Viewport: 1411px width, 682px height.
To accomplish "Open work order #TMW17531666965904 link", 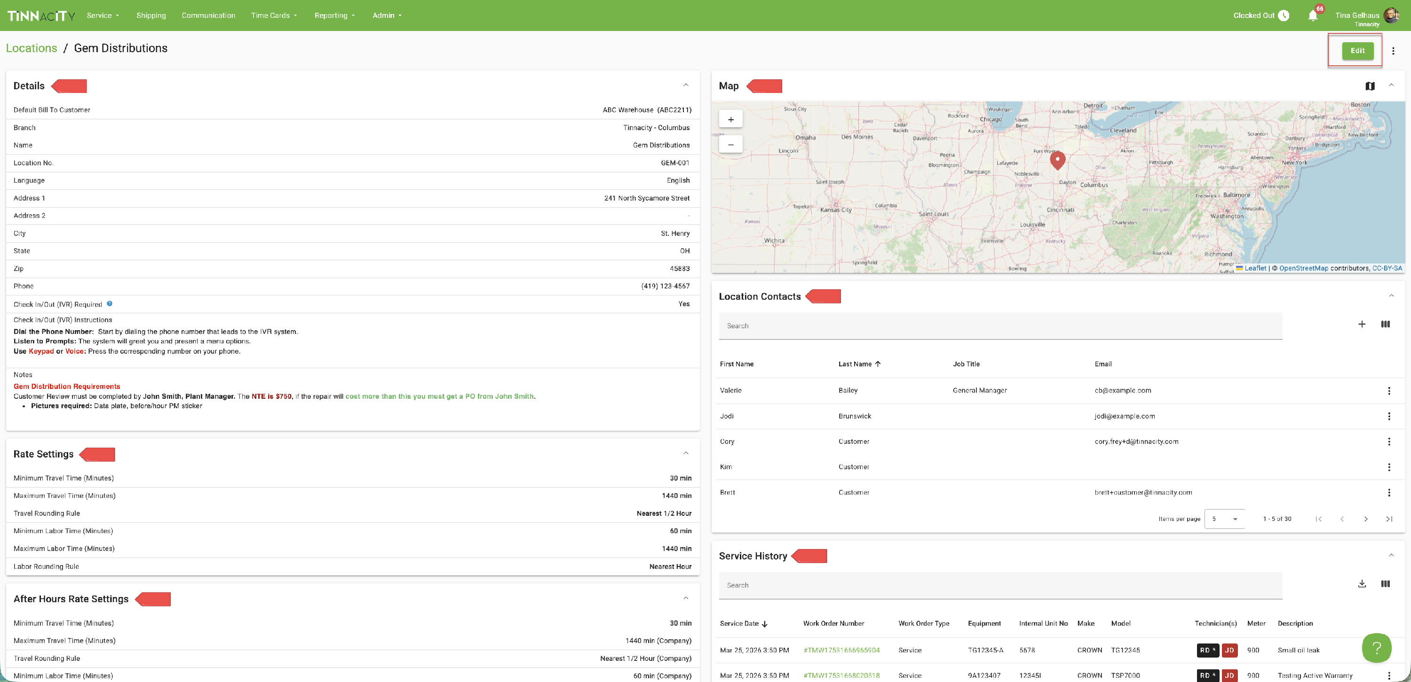I will [841, 650].
